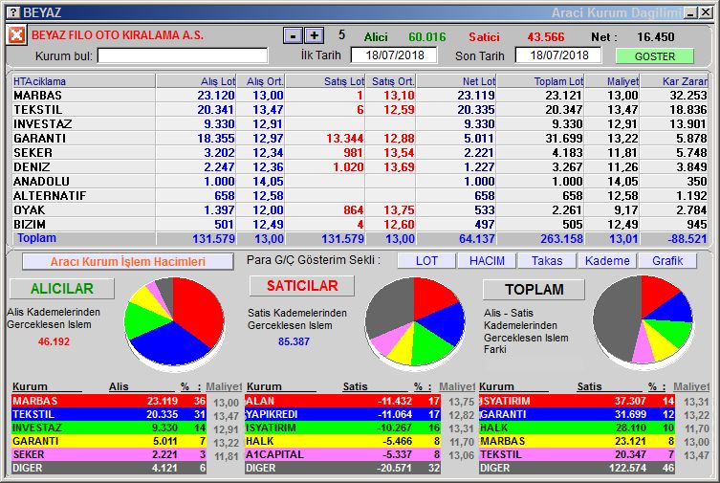Sort by Toplam Lot column header
Viewport: 720px width, 483px height.
click(540, 81)
